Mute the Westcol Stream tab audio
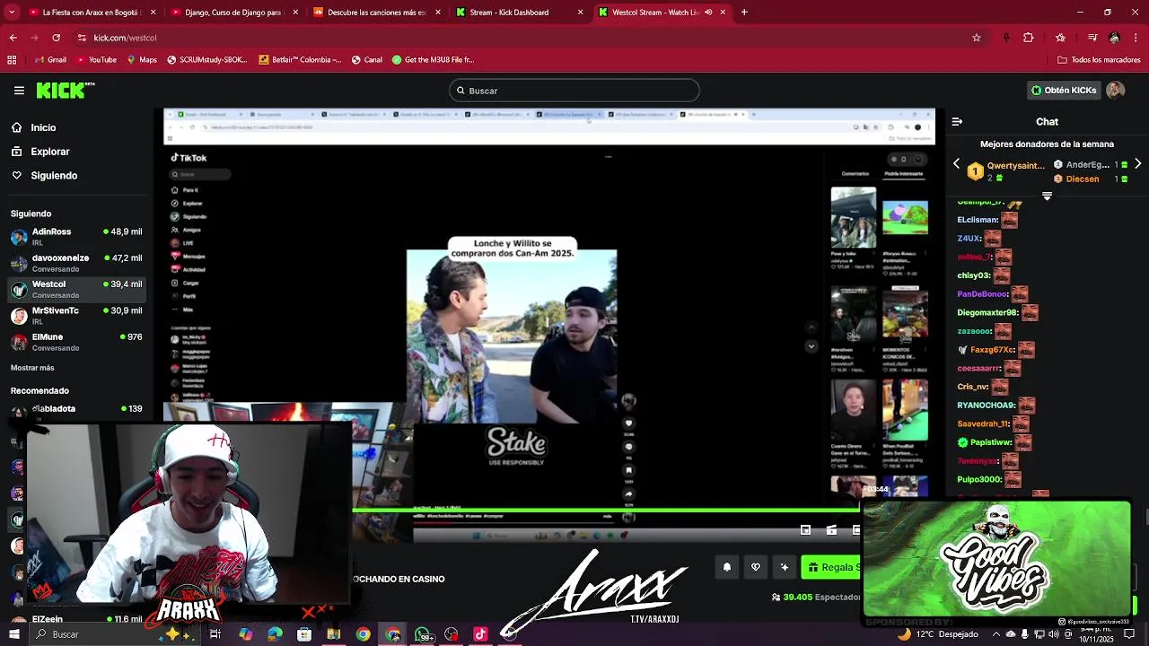This screenshot has height=646, width=1149. [708, 13]
